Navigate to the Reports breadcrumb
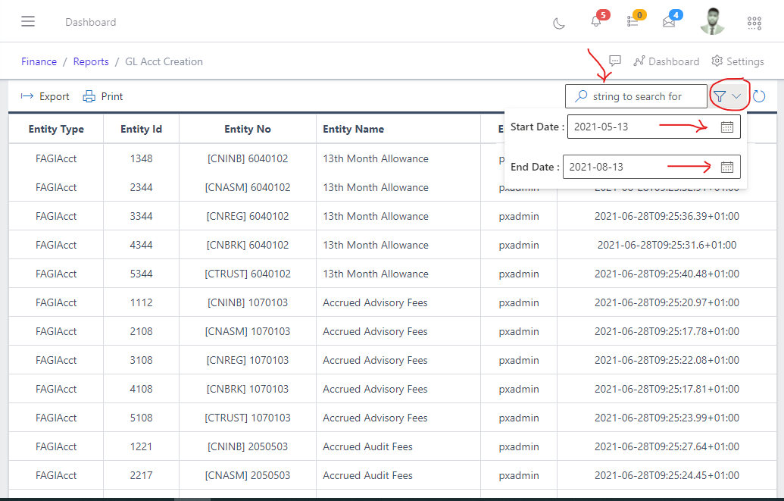This screenshot has width=784, height=501. [x=91, y=61]
